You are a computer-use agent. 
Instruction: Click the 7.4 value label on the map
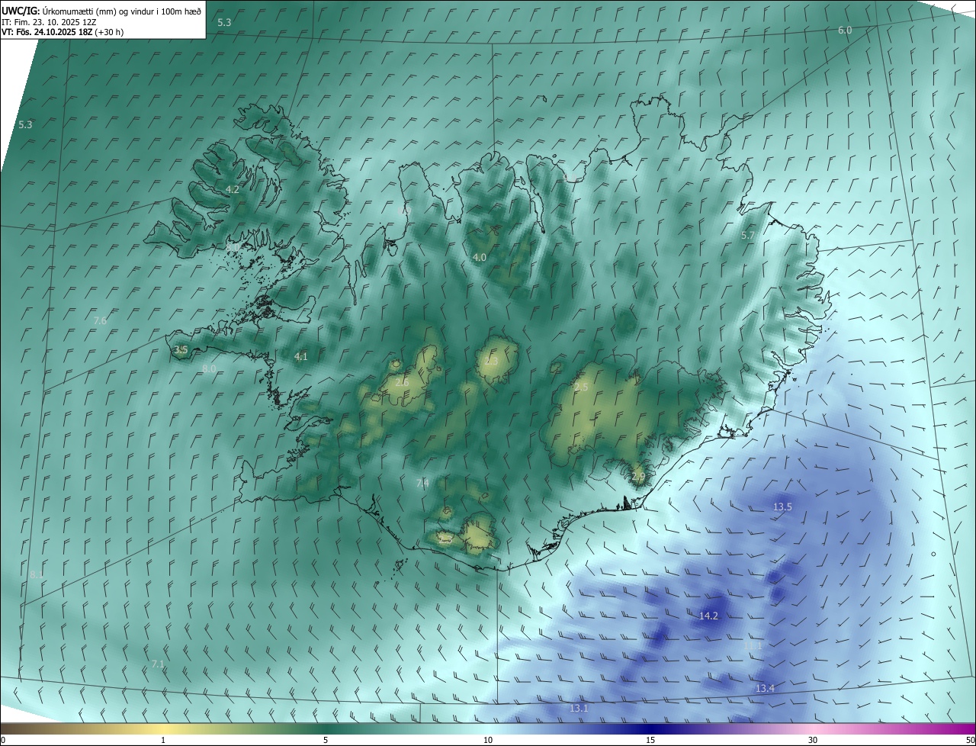point(422,484)
